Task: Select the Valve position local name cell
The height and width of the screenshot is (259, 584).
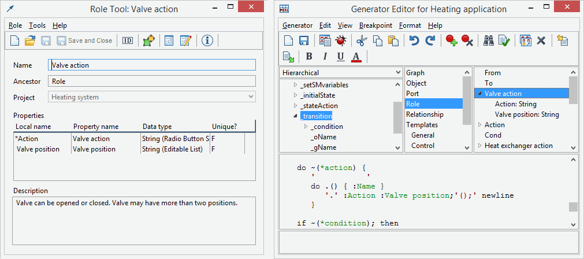Action: point(38,149)
